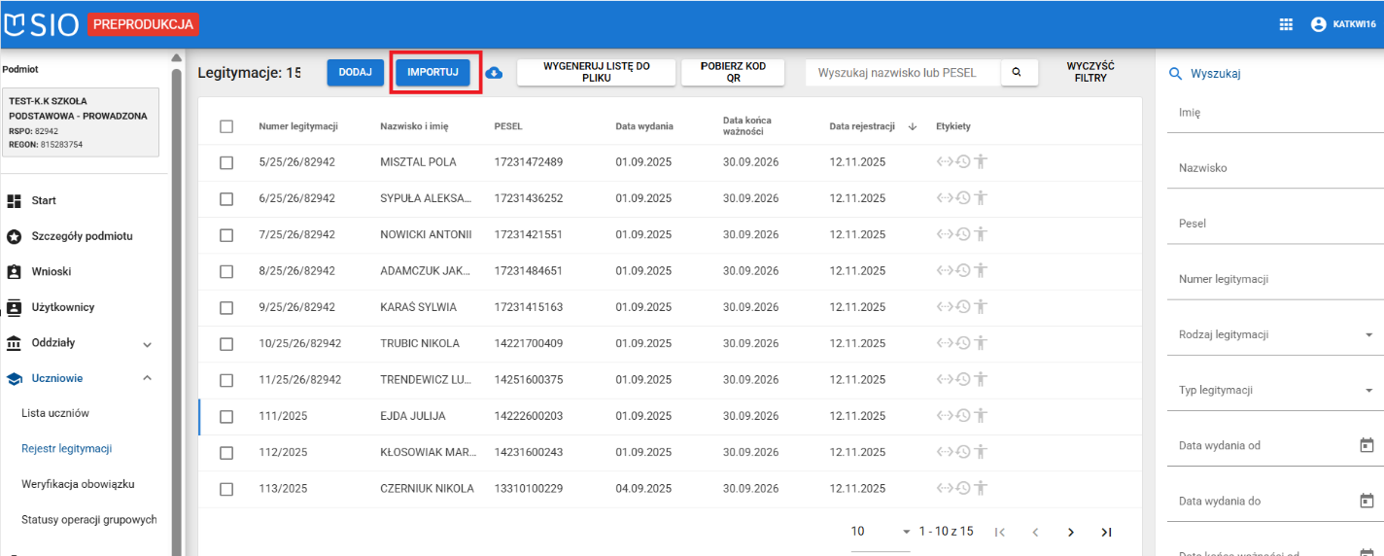
Task: Click the KATKW16 user account icon
Action: [1318, 24]
